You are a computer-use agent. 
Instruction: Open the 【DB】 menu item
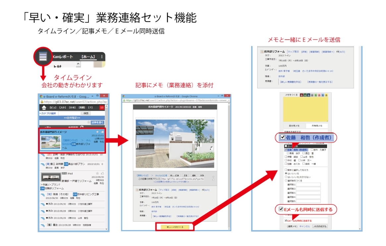(72, 108)
